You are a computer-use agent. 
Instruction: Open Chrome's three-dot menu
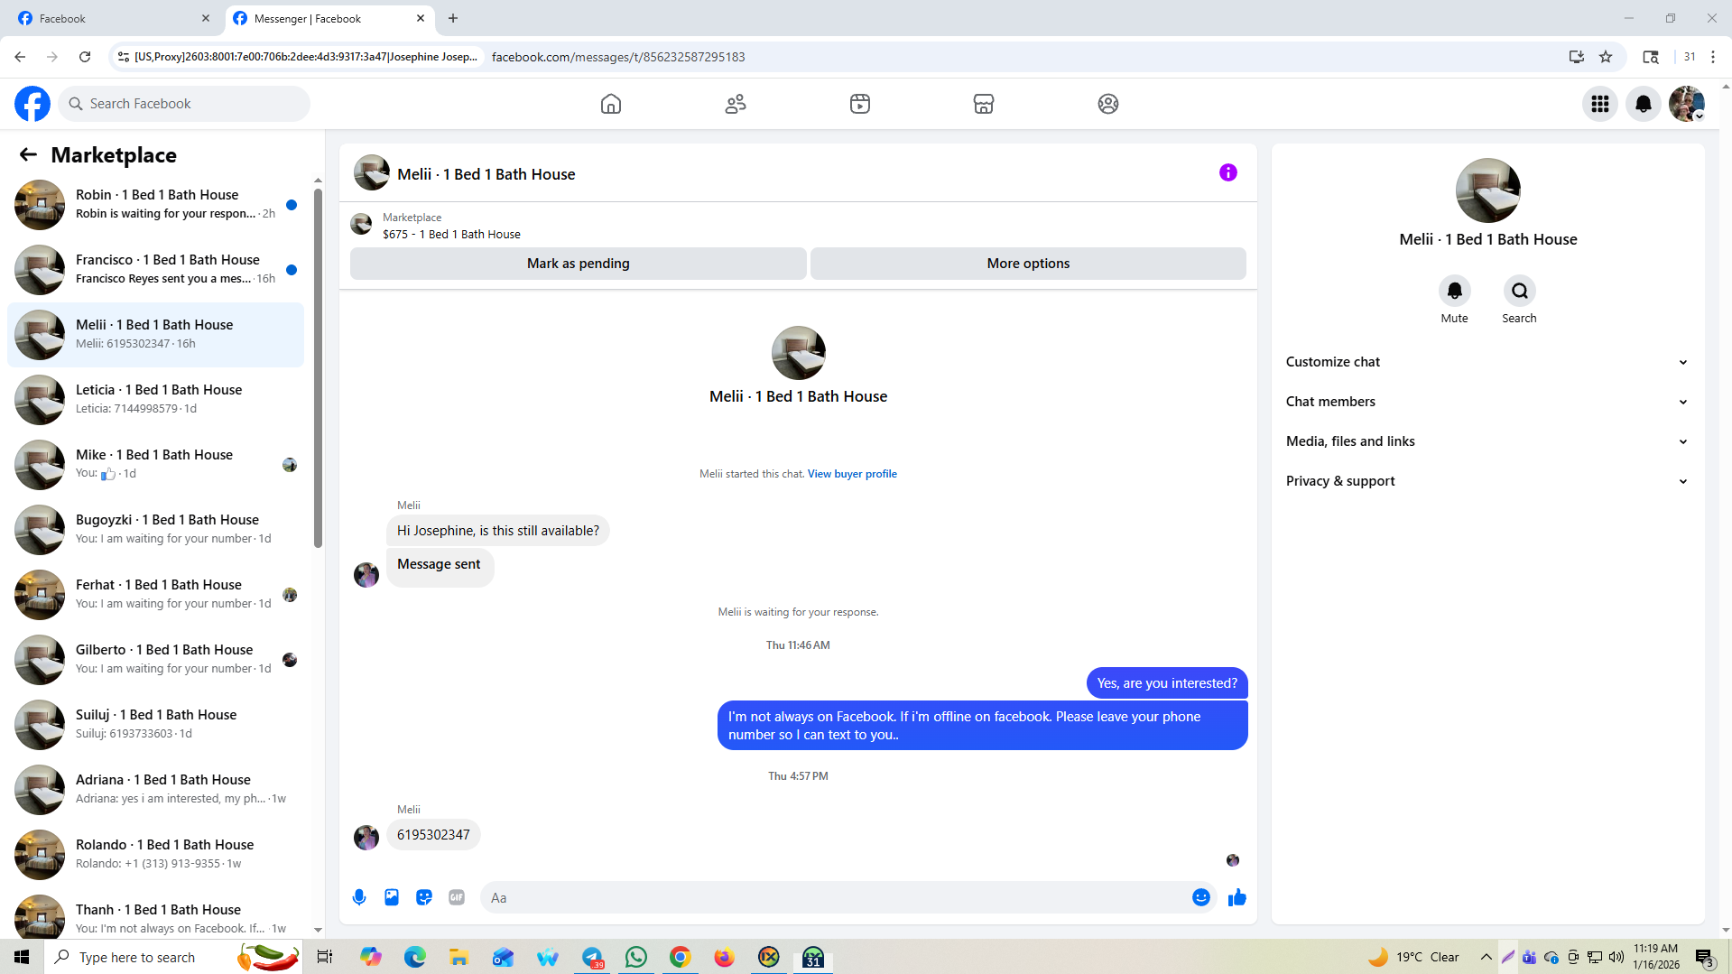(1713, 57)
